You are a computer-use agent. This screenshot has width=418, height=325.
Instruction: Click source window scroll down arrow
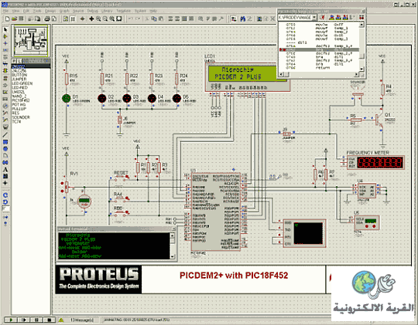(361, 69)
